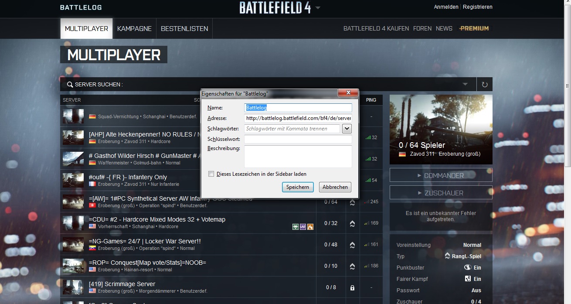Viewport: 571px width, 304px height.
Task: Click the lock icon on [419] Scrimmage Server
Action: coord(352,288)
